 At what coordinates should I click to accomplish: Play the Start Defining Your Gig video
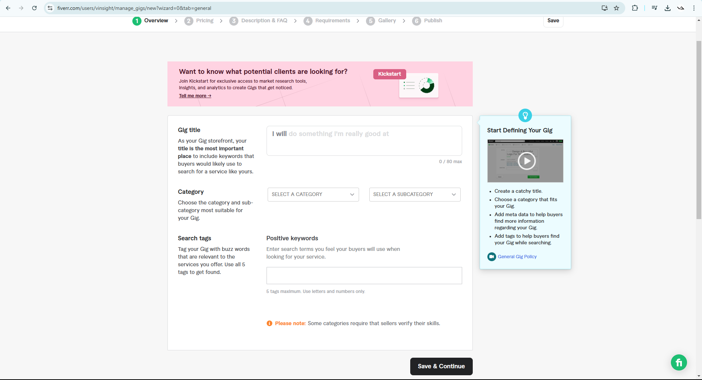(526, 161)
